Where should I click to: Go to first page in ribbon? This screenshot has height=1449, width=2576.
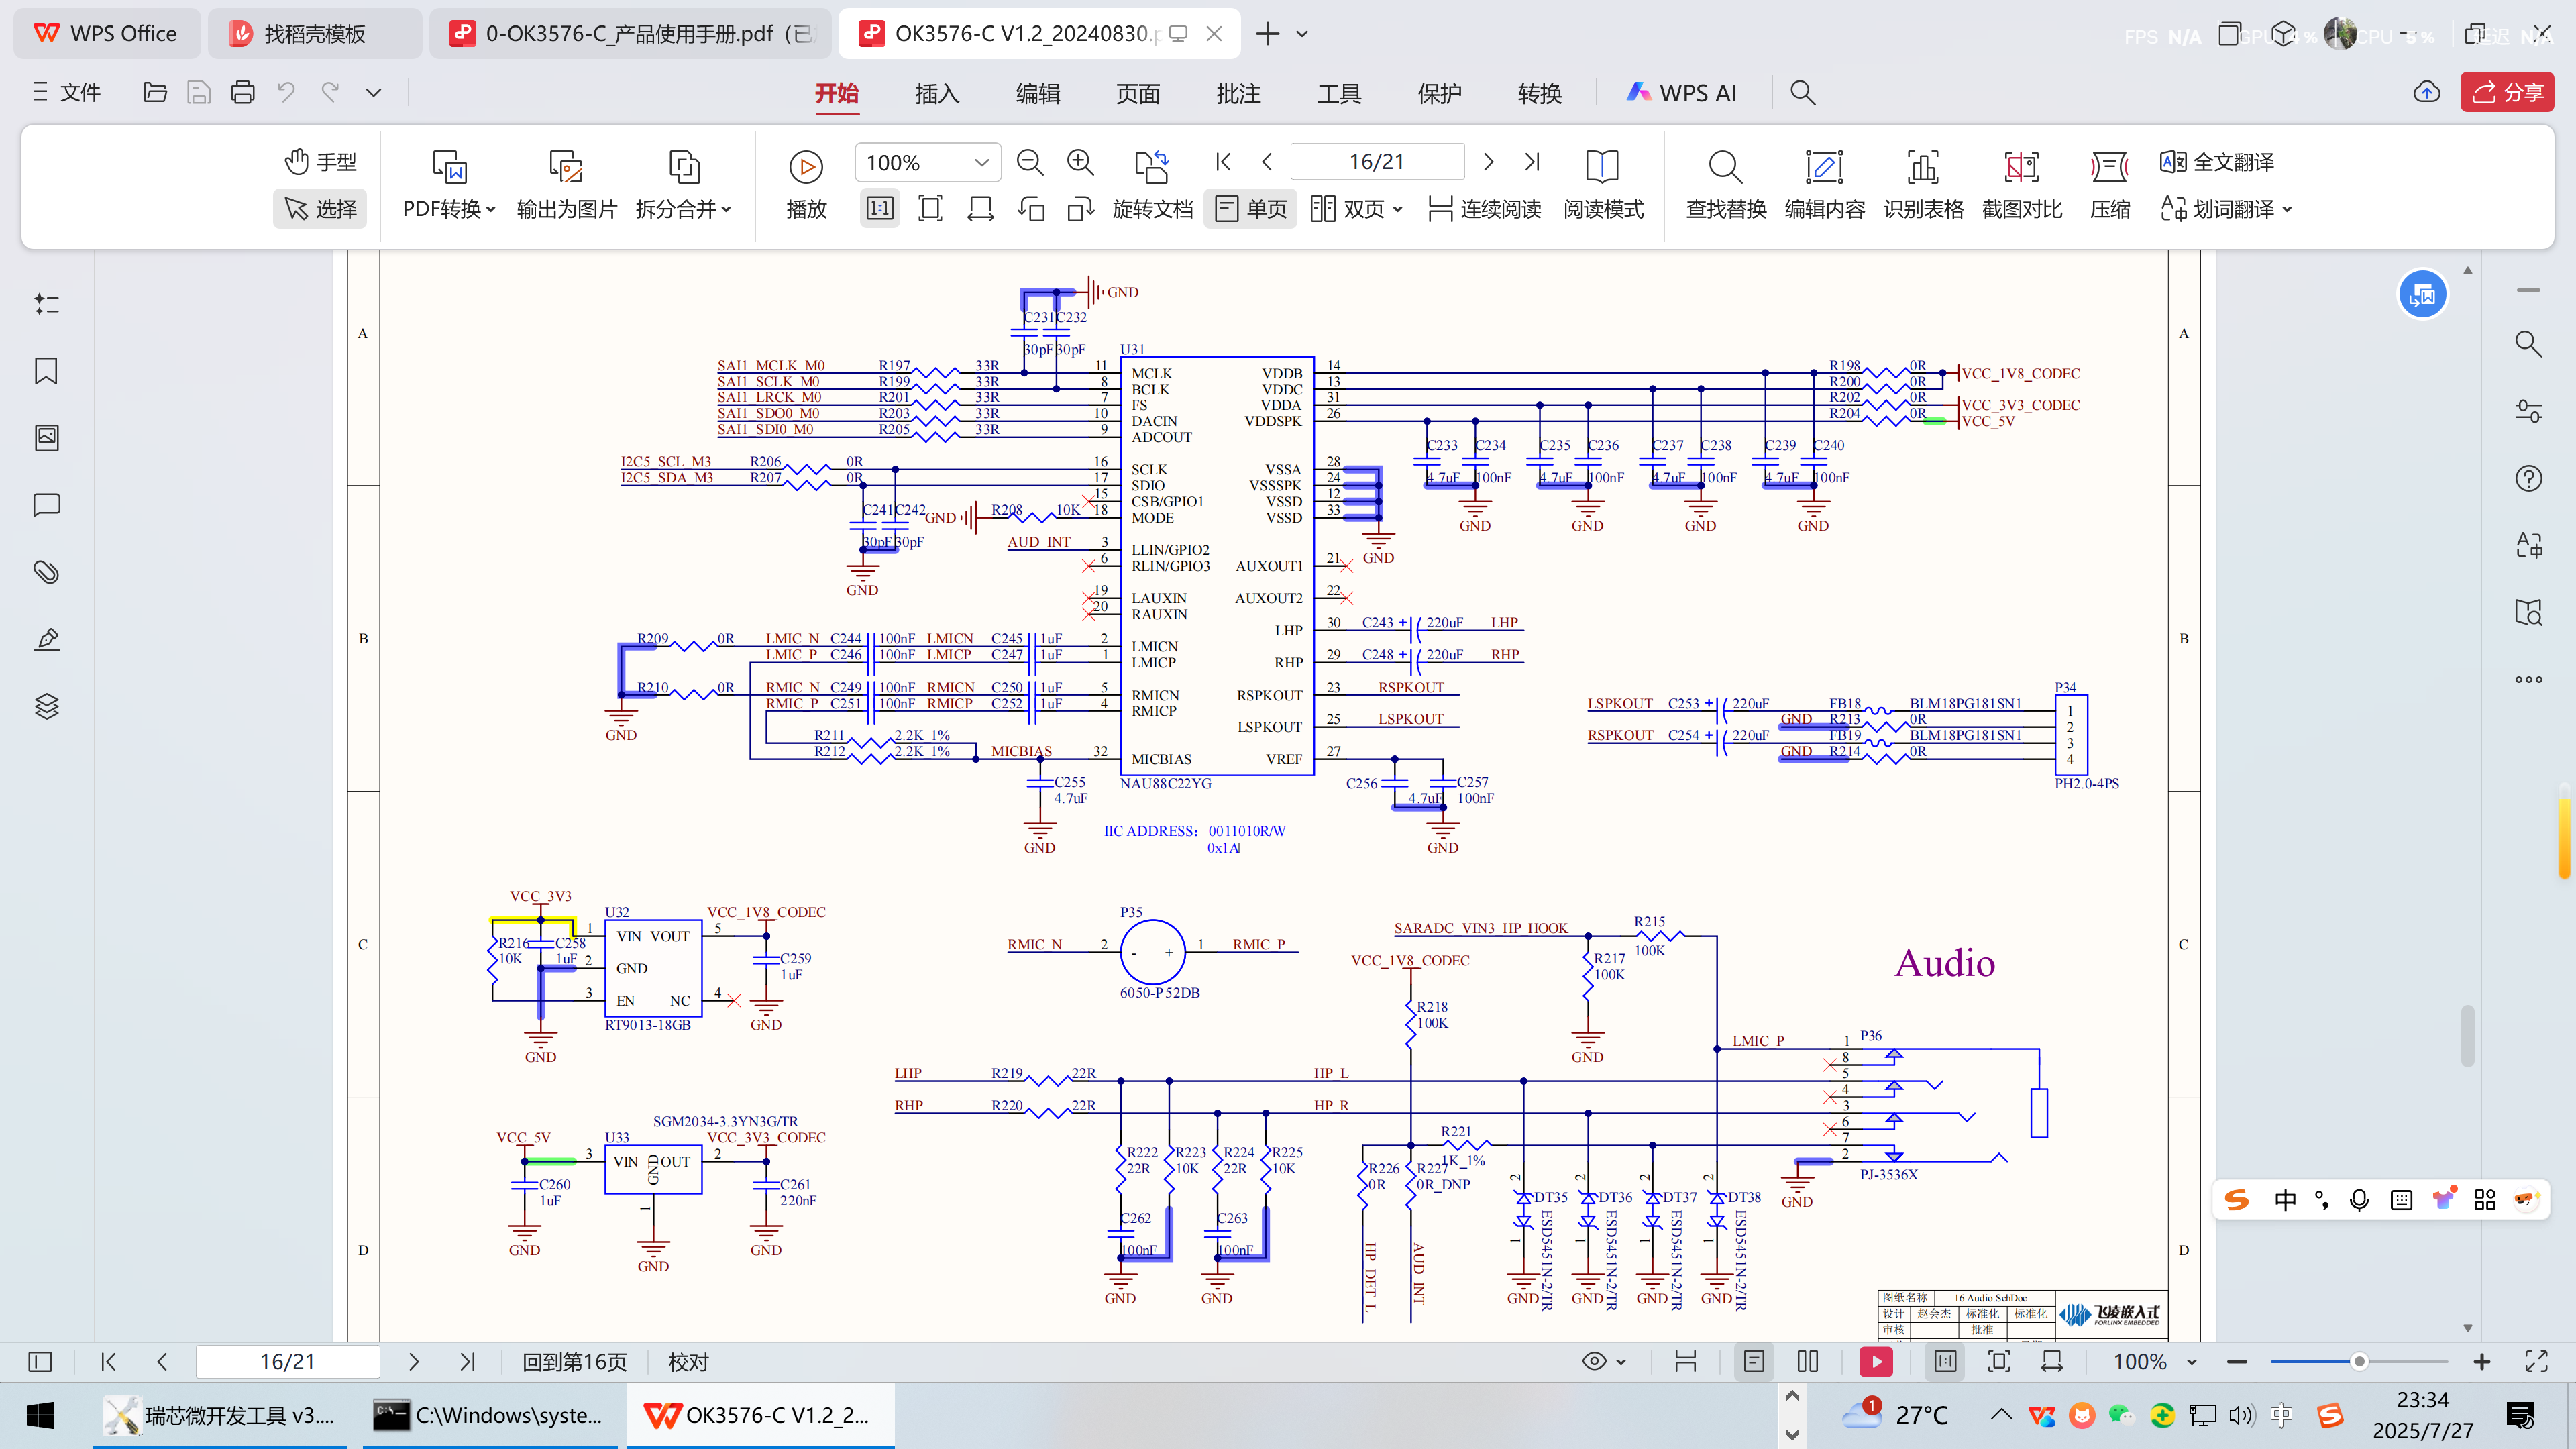click(x=1223, y=161)
